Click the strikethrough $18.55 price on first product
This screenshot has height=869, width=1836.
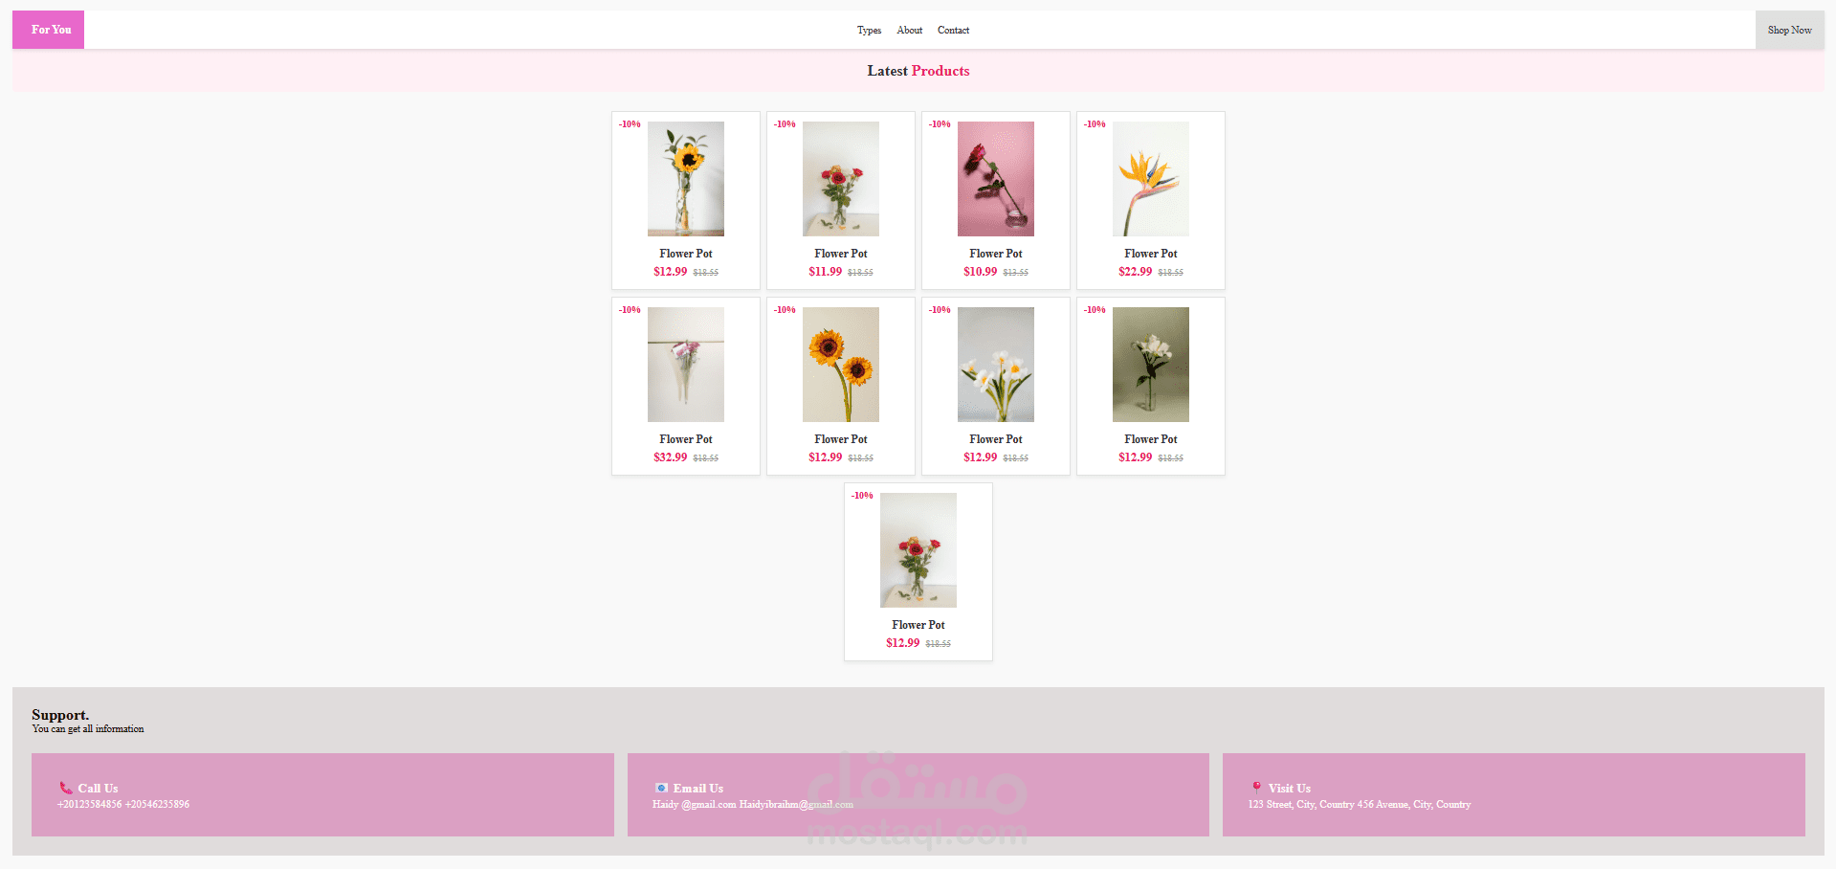pos(704,272)
